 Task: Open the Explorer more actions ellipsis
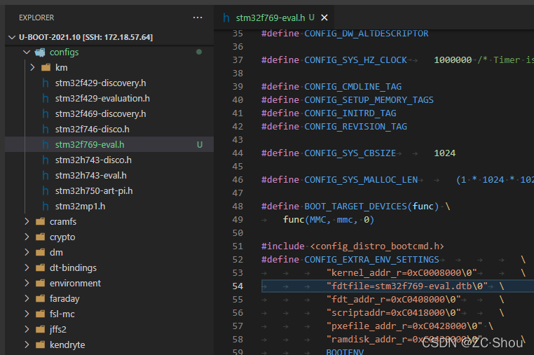(x=198, y=18)
